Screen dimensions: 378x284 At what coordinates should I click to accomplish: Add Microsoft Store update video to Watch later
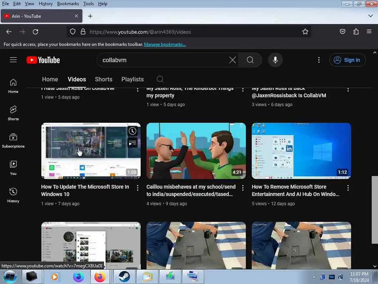[x=133, y=131]
